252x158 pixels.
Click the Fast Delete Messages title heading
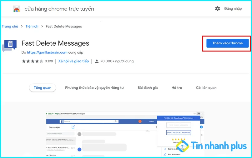click(x=55, y=43)
